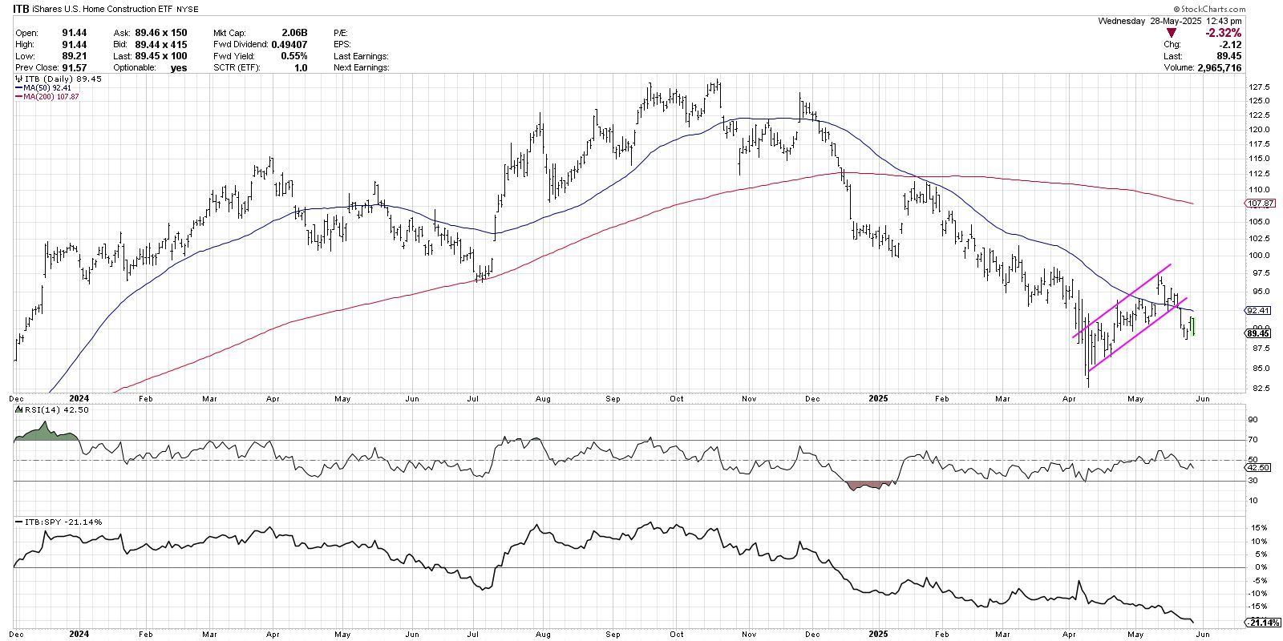1283x641 pixels.
Task: Click the MA(200) 107.87 legend text
Action: [x=53, y=96]
